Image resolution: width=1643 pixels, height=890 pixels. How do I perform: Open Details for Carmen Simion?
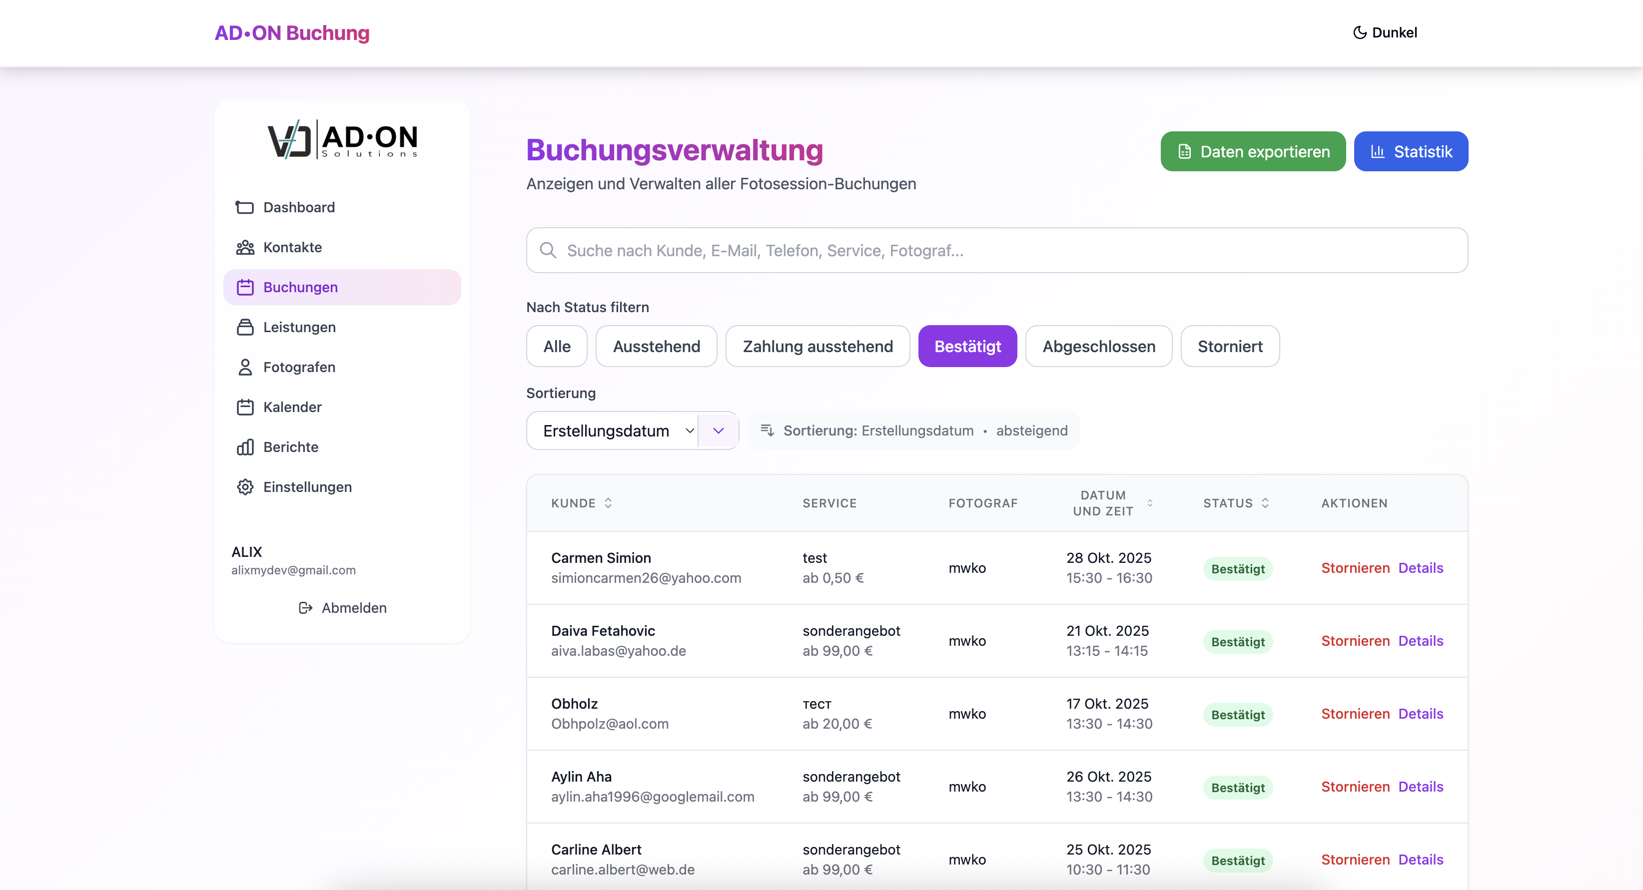[1421, 568]
